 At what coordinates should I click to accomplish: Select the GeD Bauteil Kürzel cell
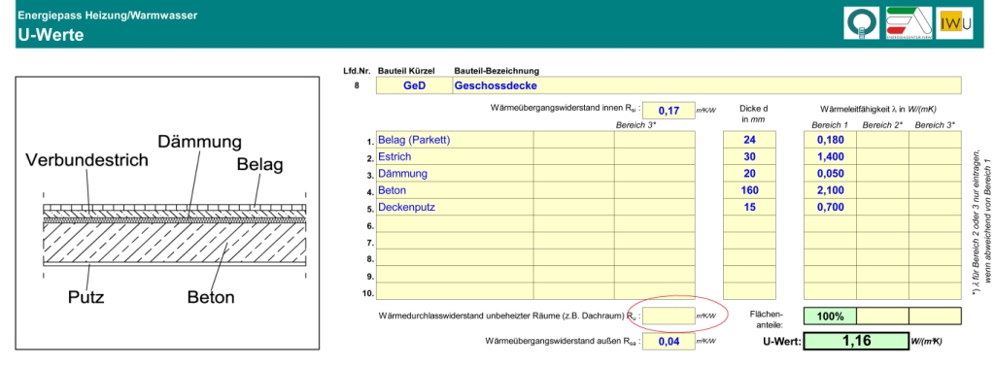tap(414, 85)
